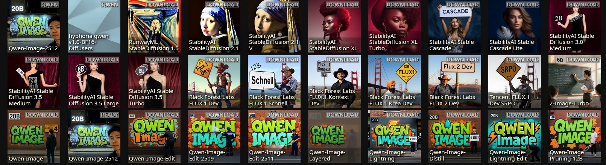Choose the Black Forest Labs FLUX.1 Schnell model
The width and height of the screenshot is (606, 165).
[x=274, y=81]
